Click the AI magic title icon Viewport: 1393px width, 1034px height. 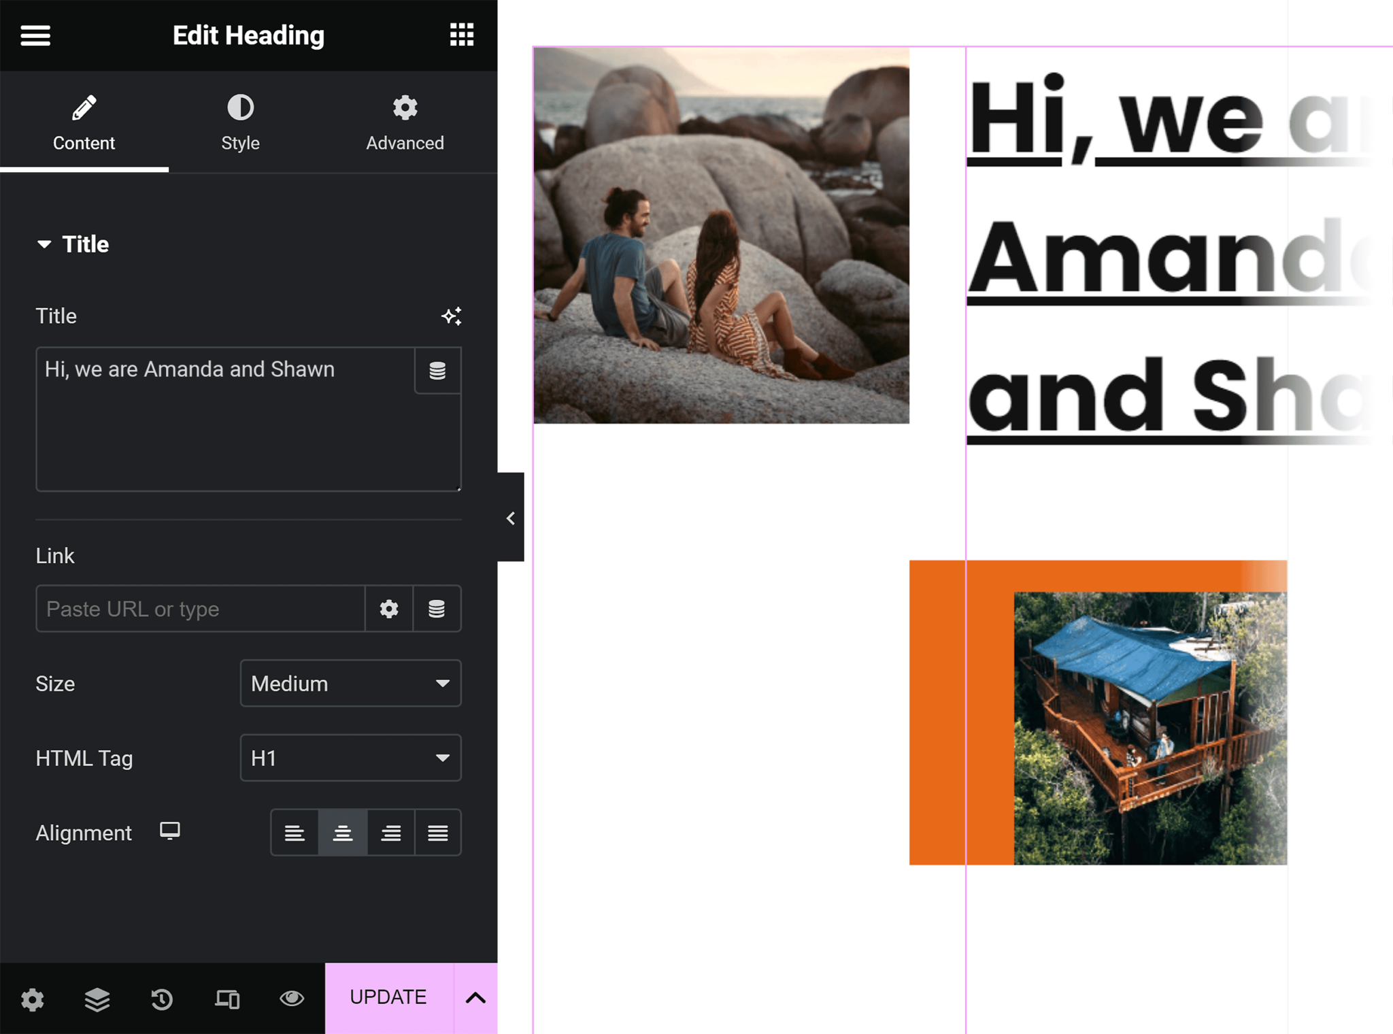pyautogui.click(x=452, y=316)
